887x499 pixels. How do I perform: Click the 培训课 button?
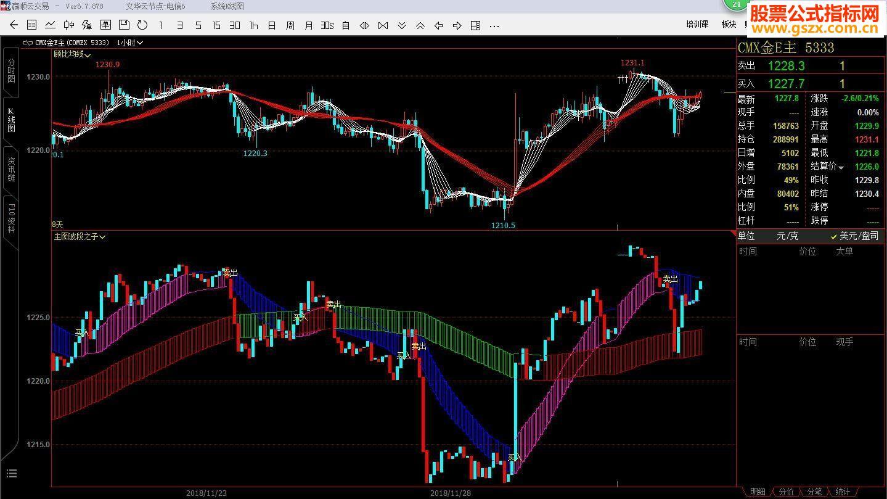coord(697,24)
